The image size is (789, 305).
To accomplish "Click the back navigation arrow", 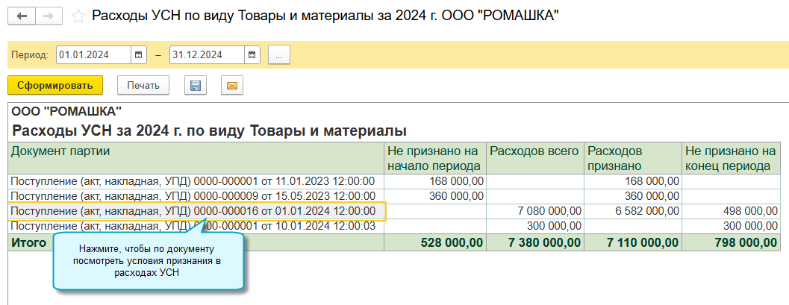I will coord(21,16).
